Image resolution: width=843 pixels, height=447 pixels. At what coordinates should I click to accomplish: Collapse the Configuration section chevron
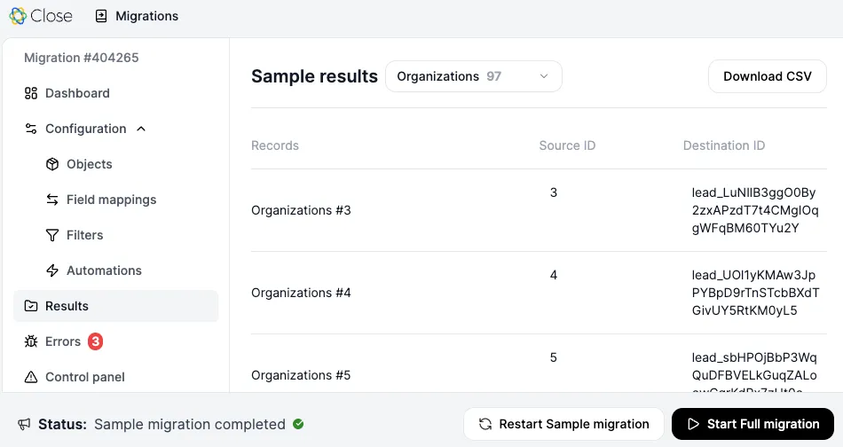(x=141, y=129)
